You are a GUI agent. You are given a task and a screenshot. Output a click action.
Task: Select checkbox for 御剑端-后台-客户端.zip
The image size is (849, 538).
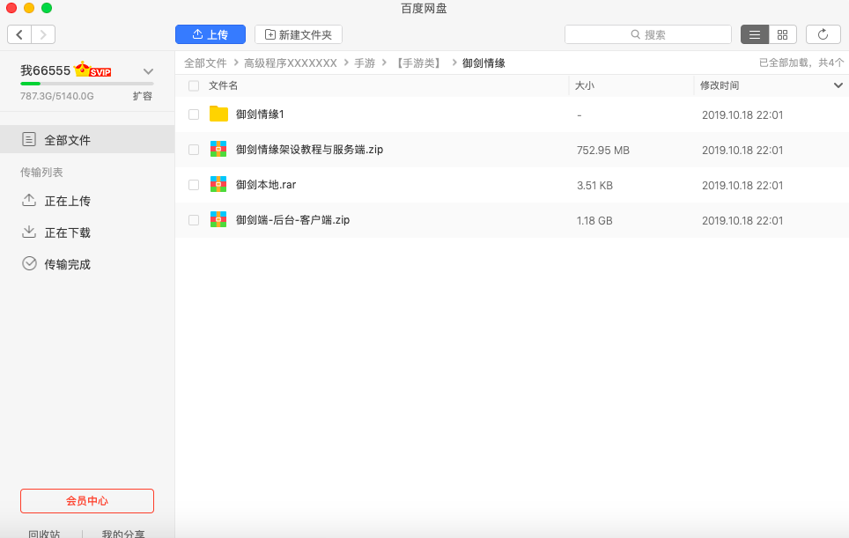(x=194, y=220)
